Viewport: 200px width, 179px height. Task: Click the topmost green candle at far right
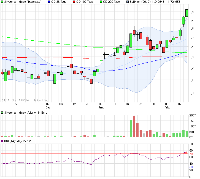click(x=187, y=13)
